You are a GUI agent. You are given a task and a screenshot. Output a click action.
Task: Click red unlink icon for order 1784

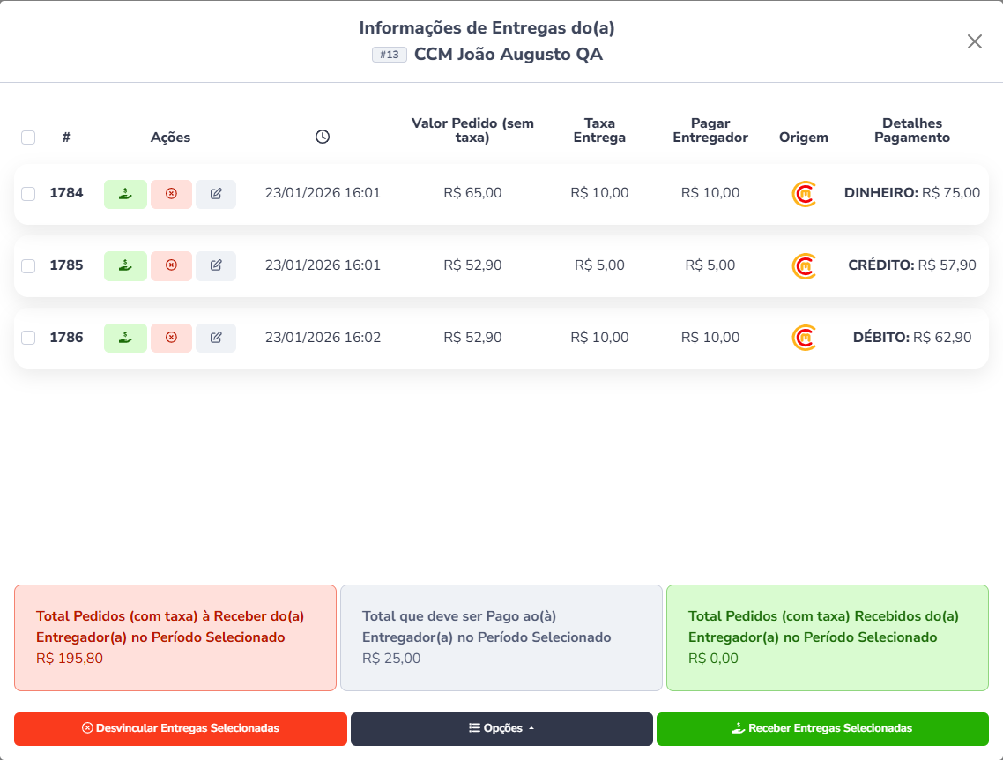171,194
